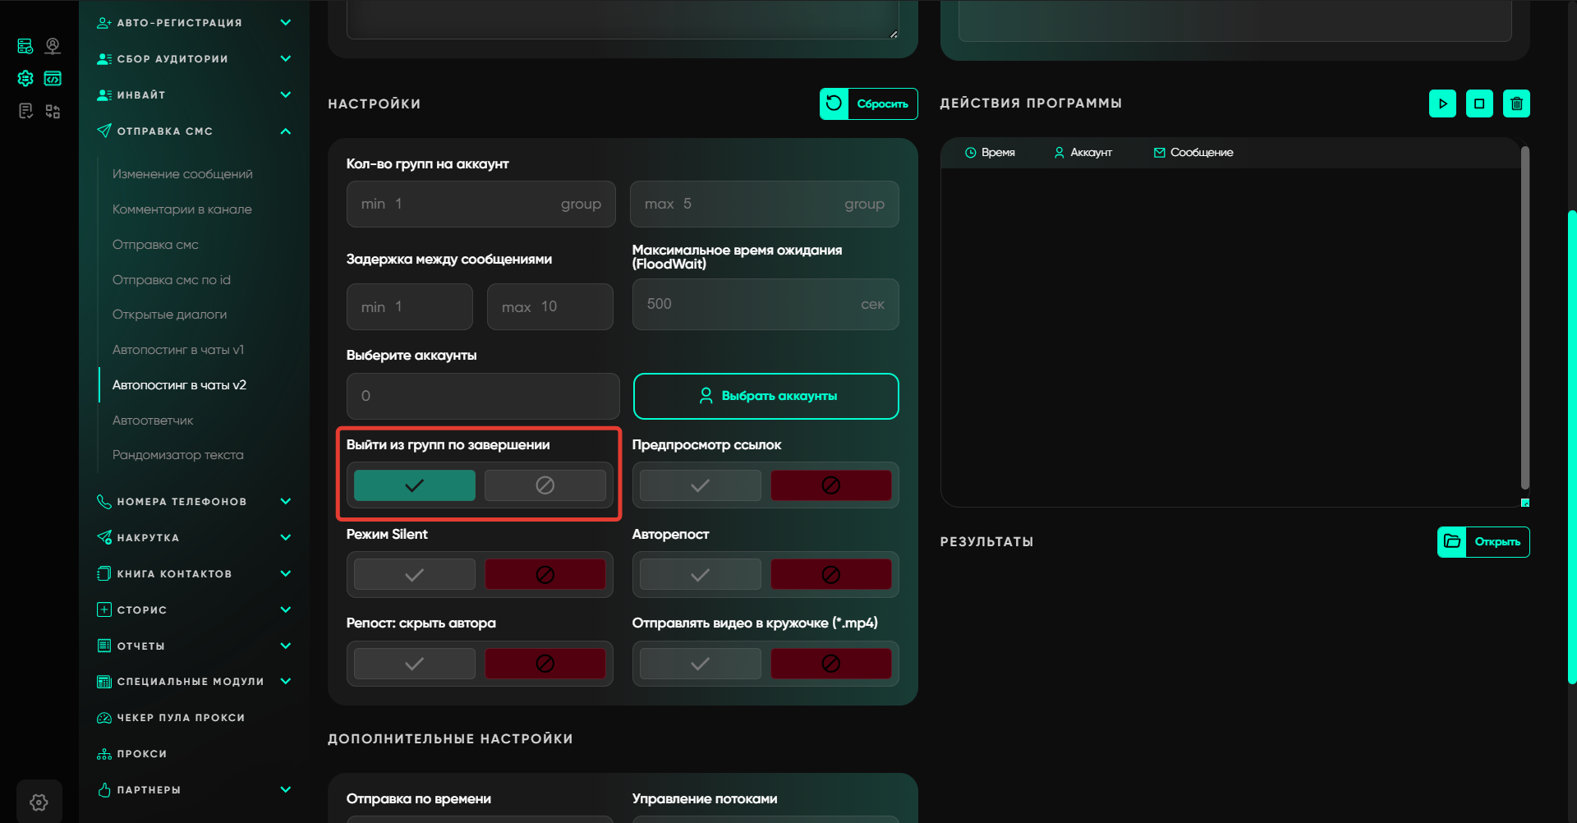Click the user network icon in left strip
The height and width of the screenshot is (823, 1577).
click(x=53, y=46)
